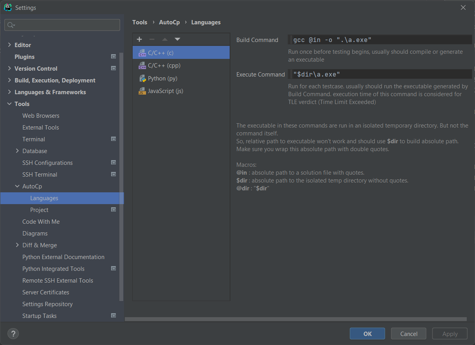This screenshot has width=475, height=345.
Task: Click the project-level icon beside Terminal
Action: 113,139
